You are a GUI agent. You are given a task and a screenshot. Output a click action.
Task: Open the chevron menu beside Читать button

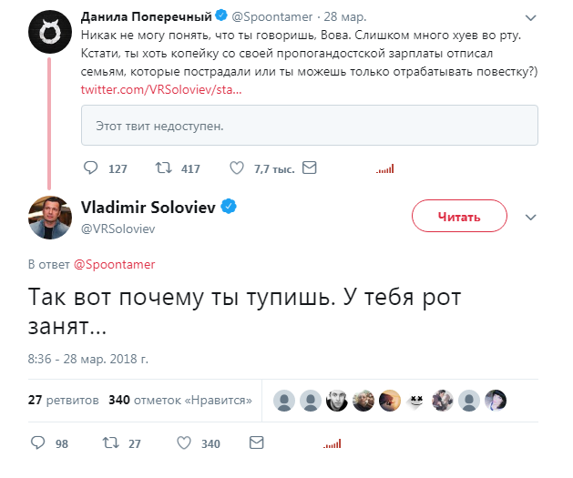pos(533,217)
